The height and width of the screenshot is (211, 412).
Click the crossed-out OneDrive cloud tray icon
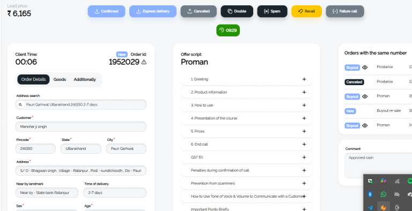pos(397,194)
